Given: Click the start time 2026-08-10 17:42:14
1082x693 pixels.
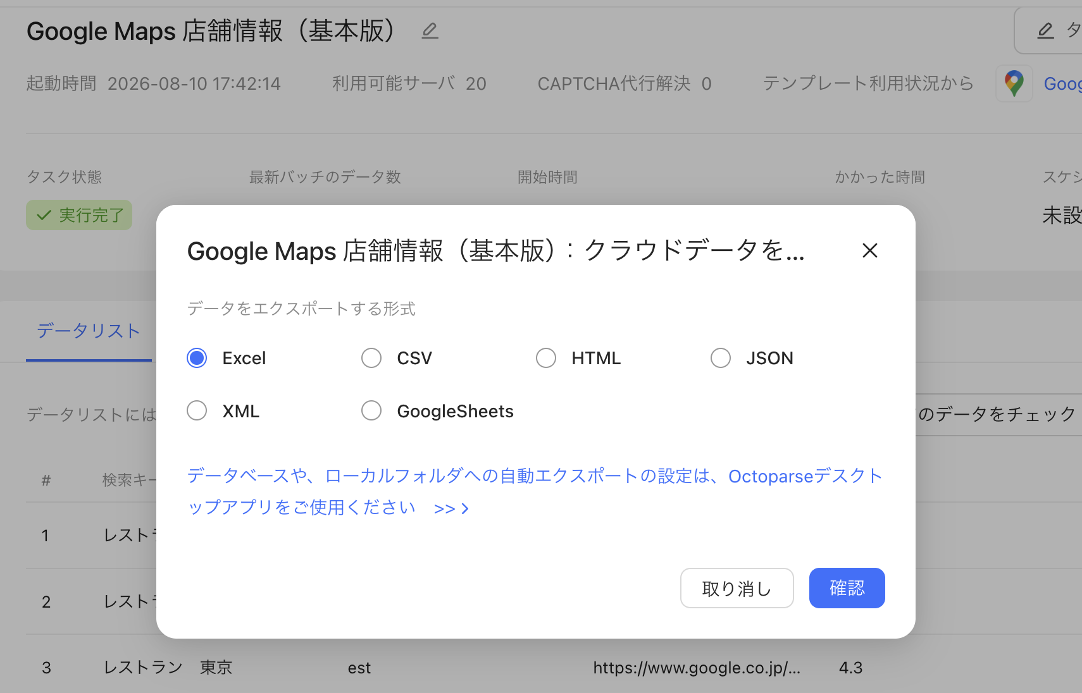Looking at the screenshot, I should coord(194,83).
